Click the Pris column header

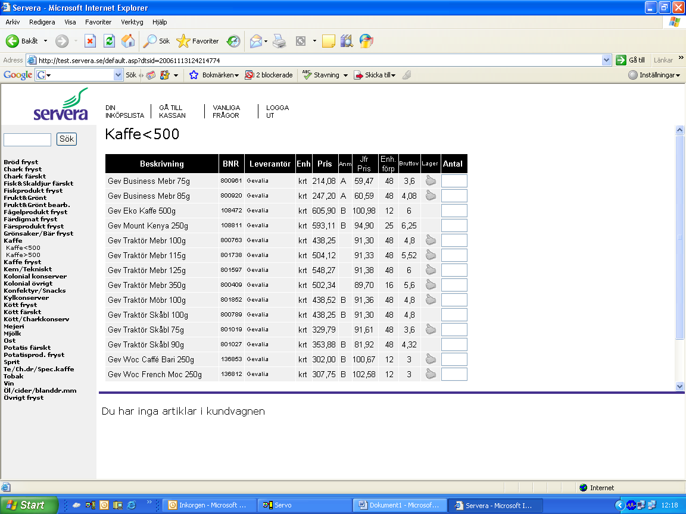325,164
